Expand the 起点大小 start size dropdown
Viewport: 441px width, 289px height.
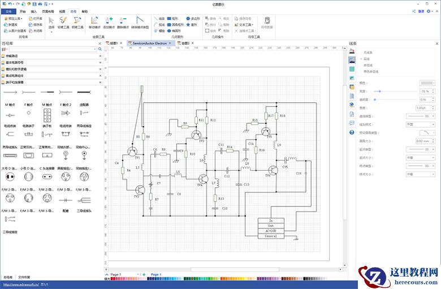point(421,158)
